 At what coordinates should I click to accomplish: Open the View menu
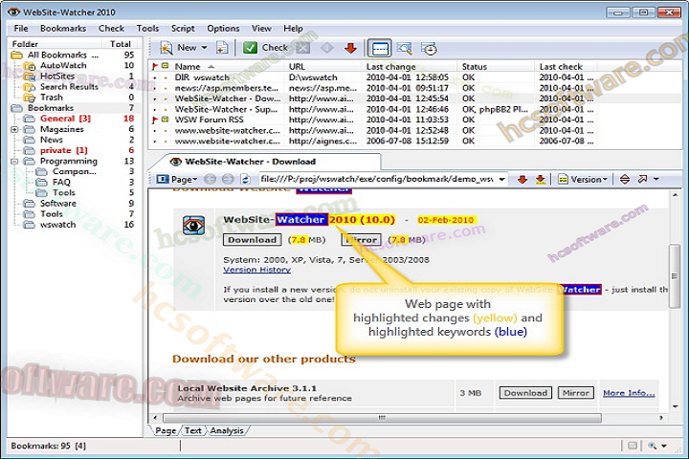tap(261, 29)
